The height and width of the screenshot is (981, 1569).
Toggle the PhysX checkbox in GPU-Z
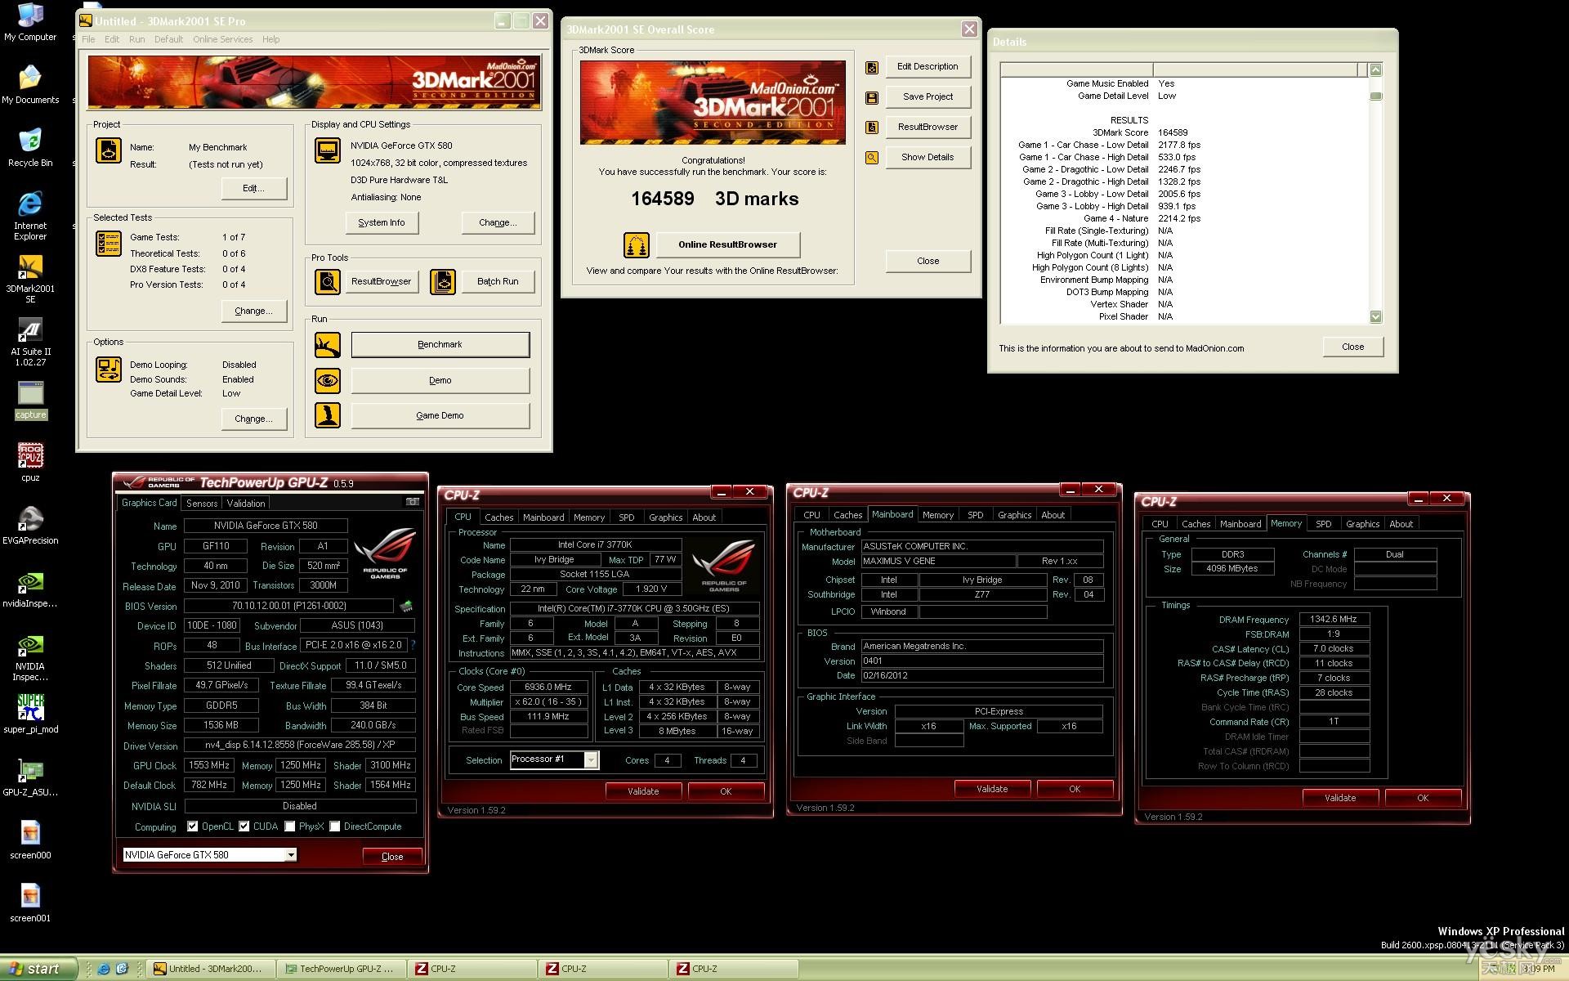[290, 826]
